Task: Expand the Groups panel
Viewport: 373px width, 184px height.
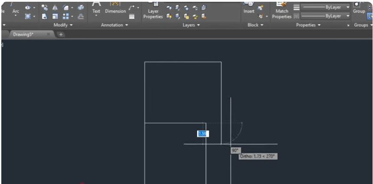Action: pyautogui.click(x=363, y=25)
